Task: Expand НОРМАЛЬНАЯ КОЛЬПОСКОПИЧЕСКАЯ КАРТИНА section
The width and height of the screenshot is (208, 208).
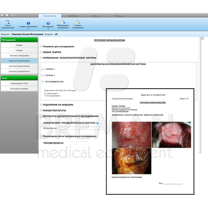Action: (41, 58)
